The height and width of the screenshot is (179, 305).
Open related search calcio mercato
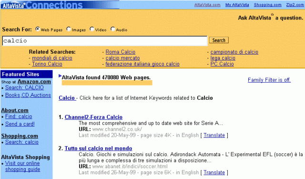click(122, 58)
